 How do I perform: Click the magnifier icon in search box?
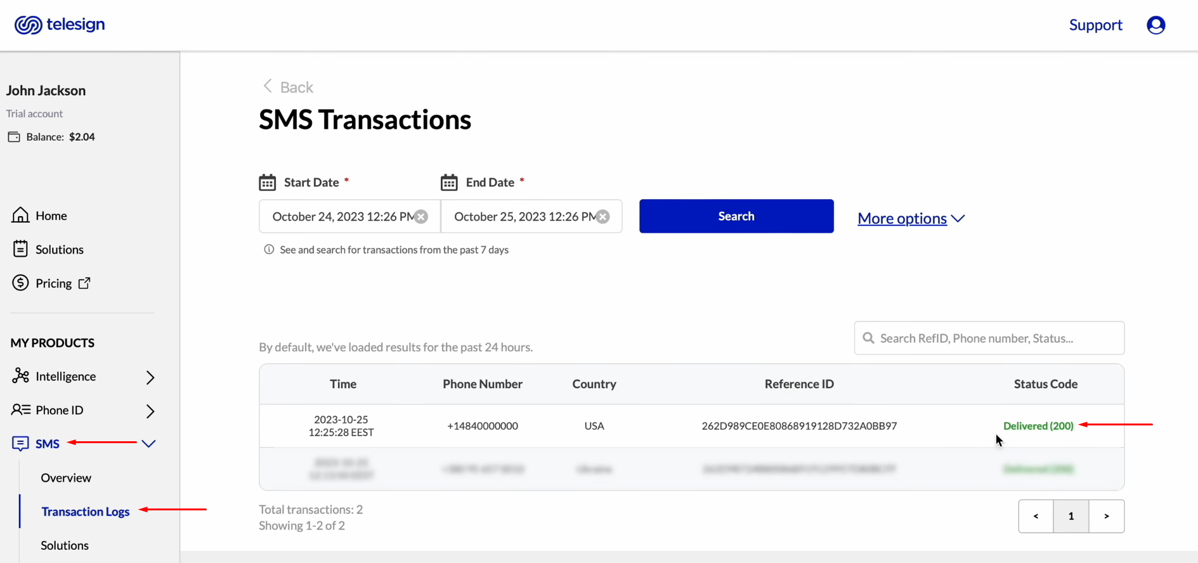868,338
